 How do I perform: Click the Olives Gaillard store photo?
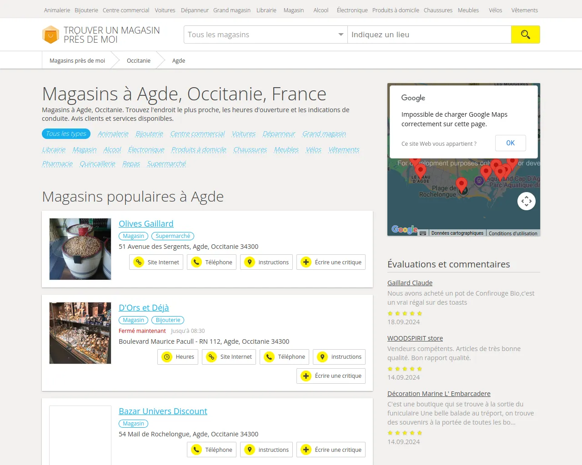tap(80, 249)
